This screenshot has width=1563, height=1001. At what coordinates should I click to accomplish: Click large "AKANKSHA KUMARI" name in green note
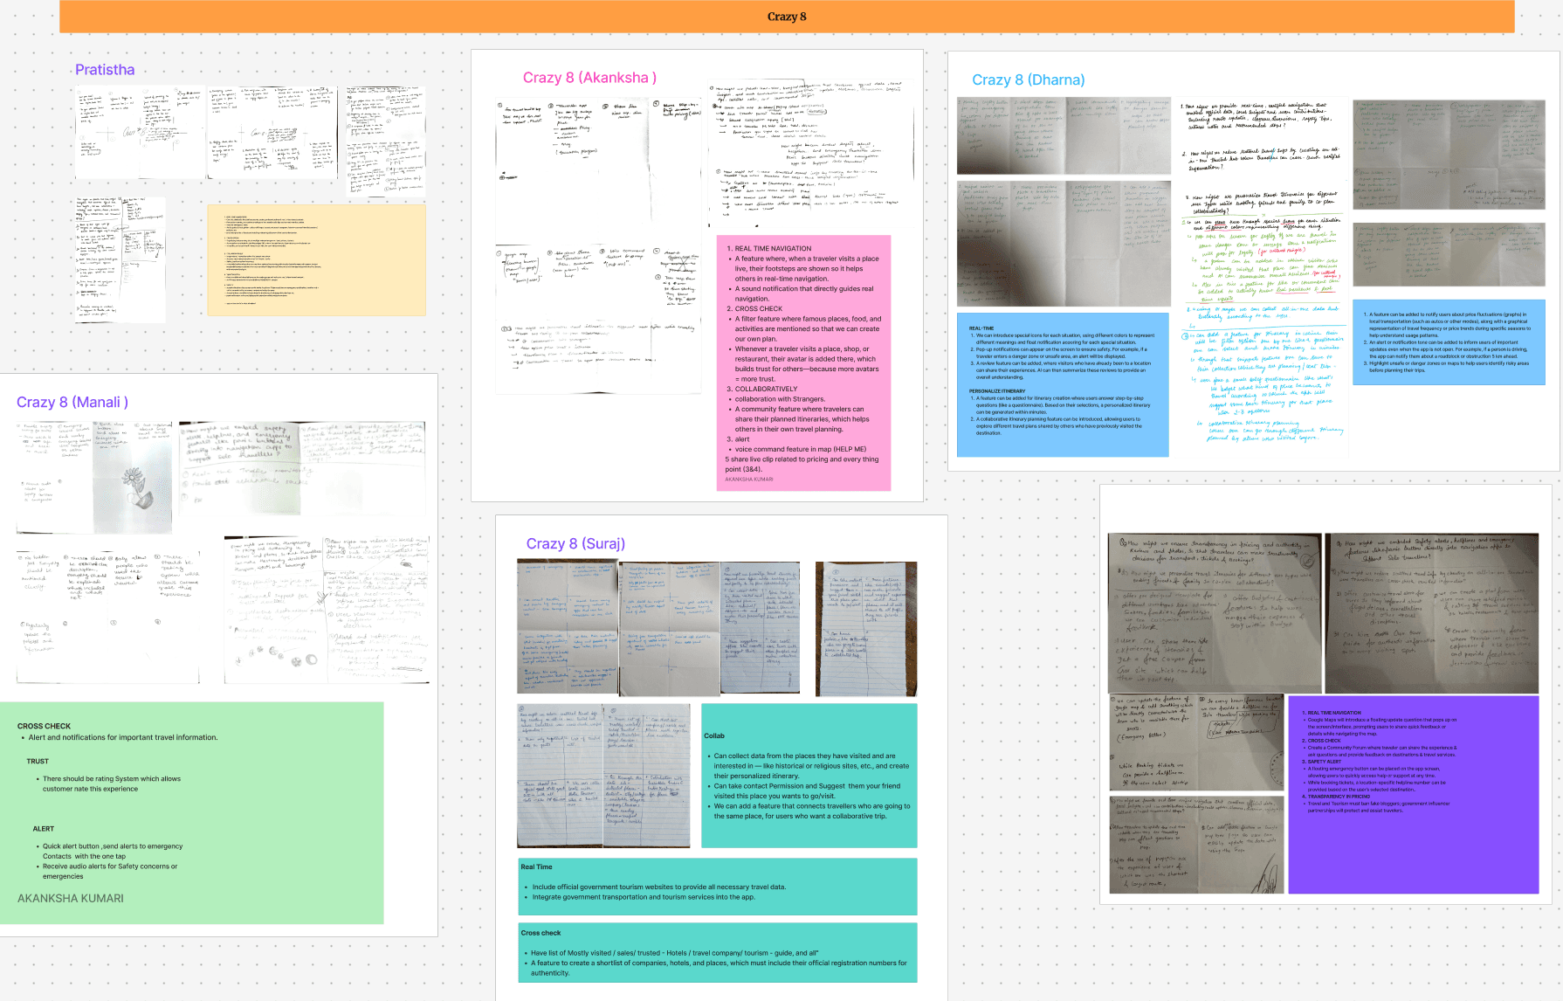coord(71,898)
